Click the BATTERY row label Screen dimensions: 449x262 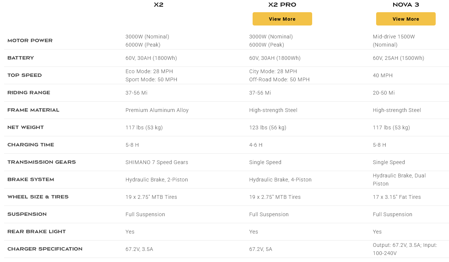pyautogui.click(x=21, y=58)
